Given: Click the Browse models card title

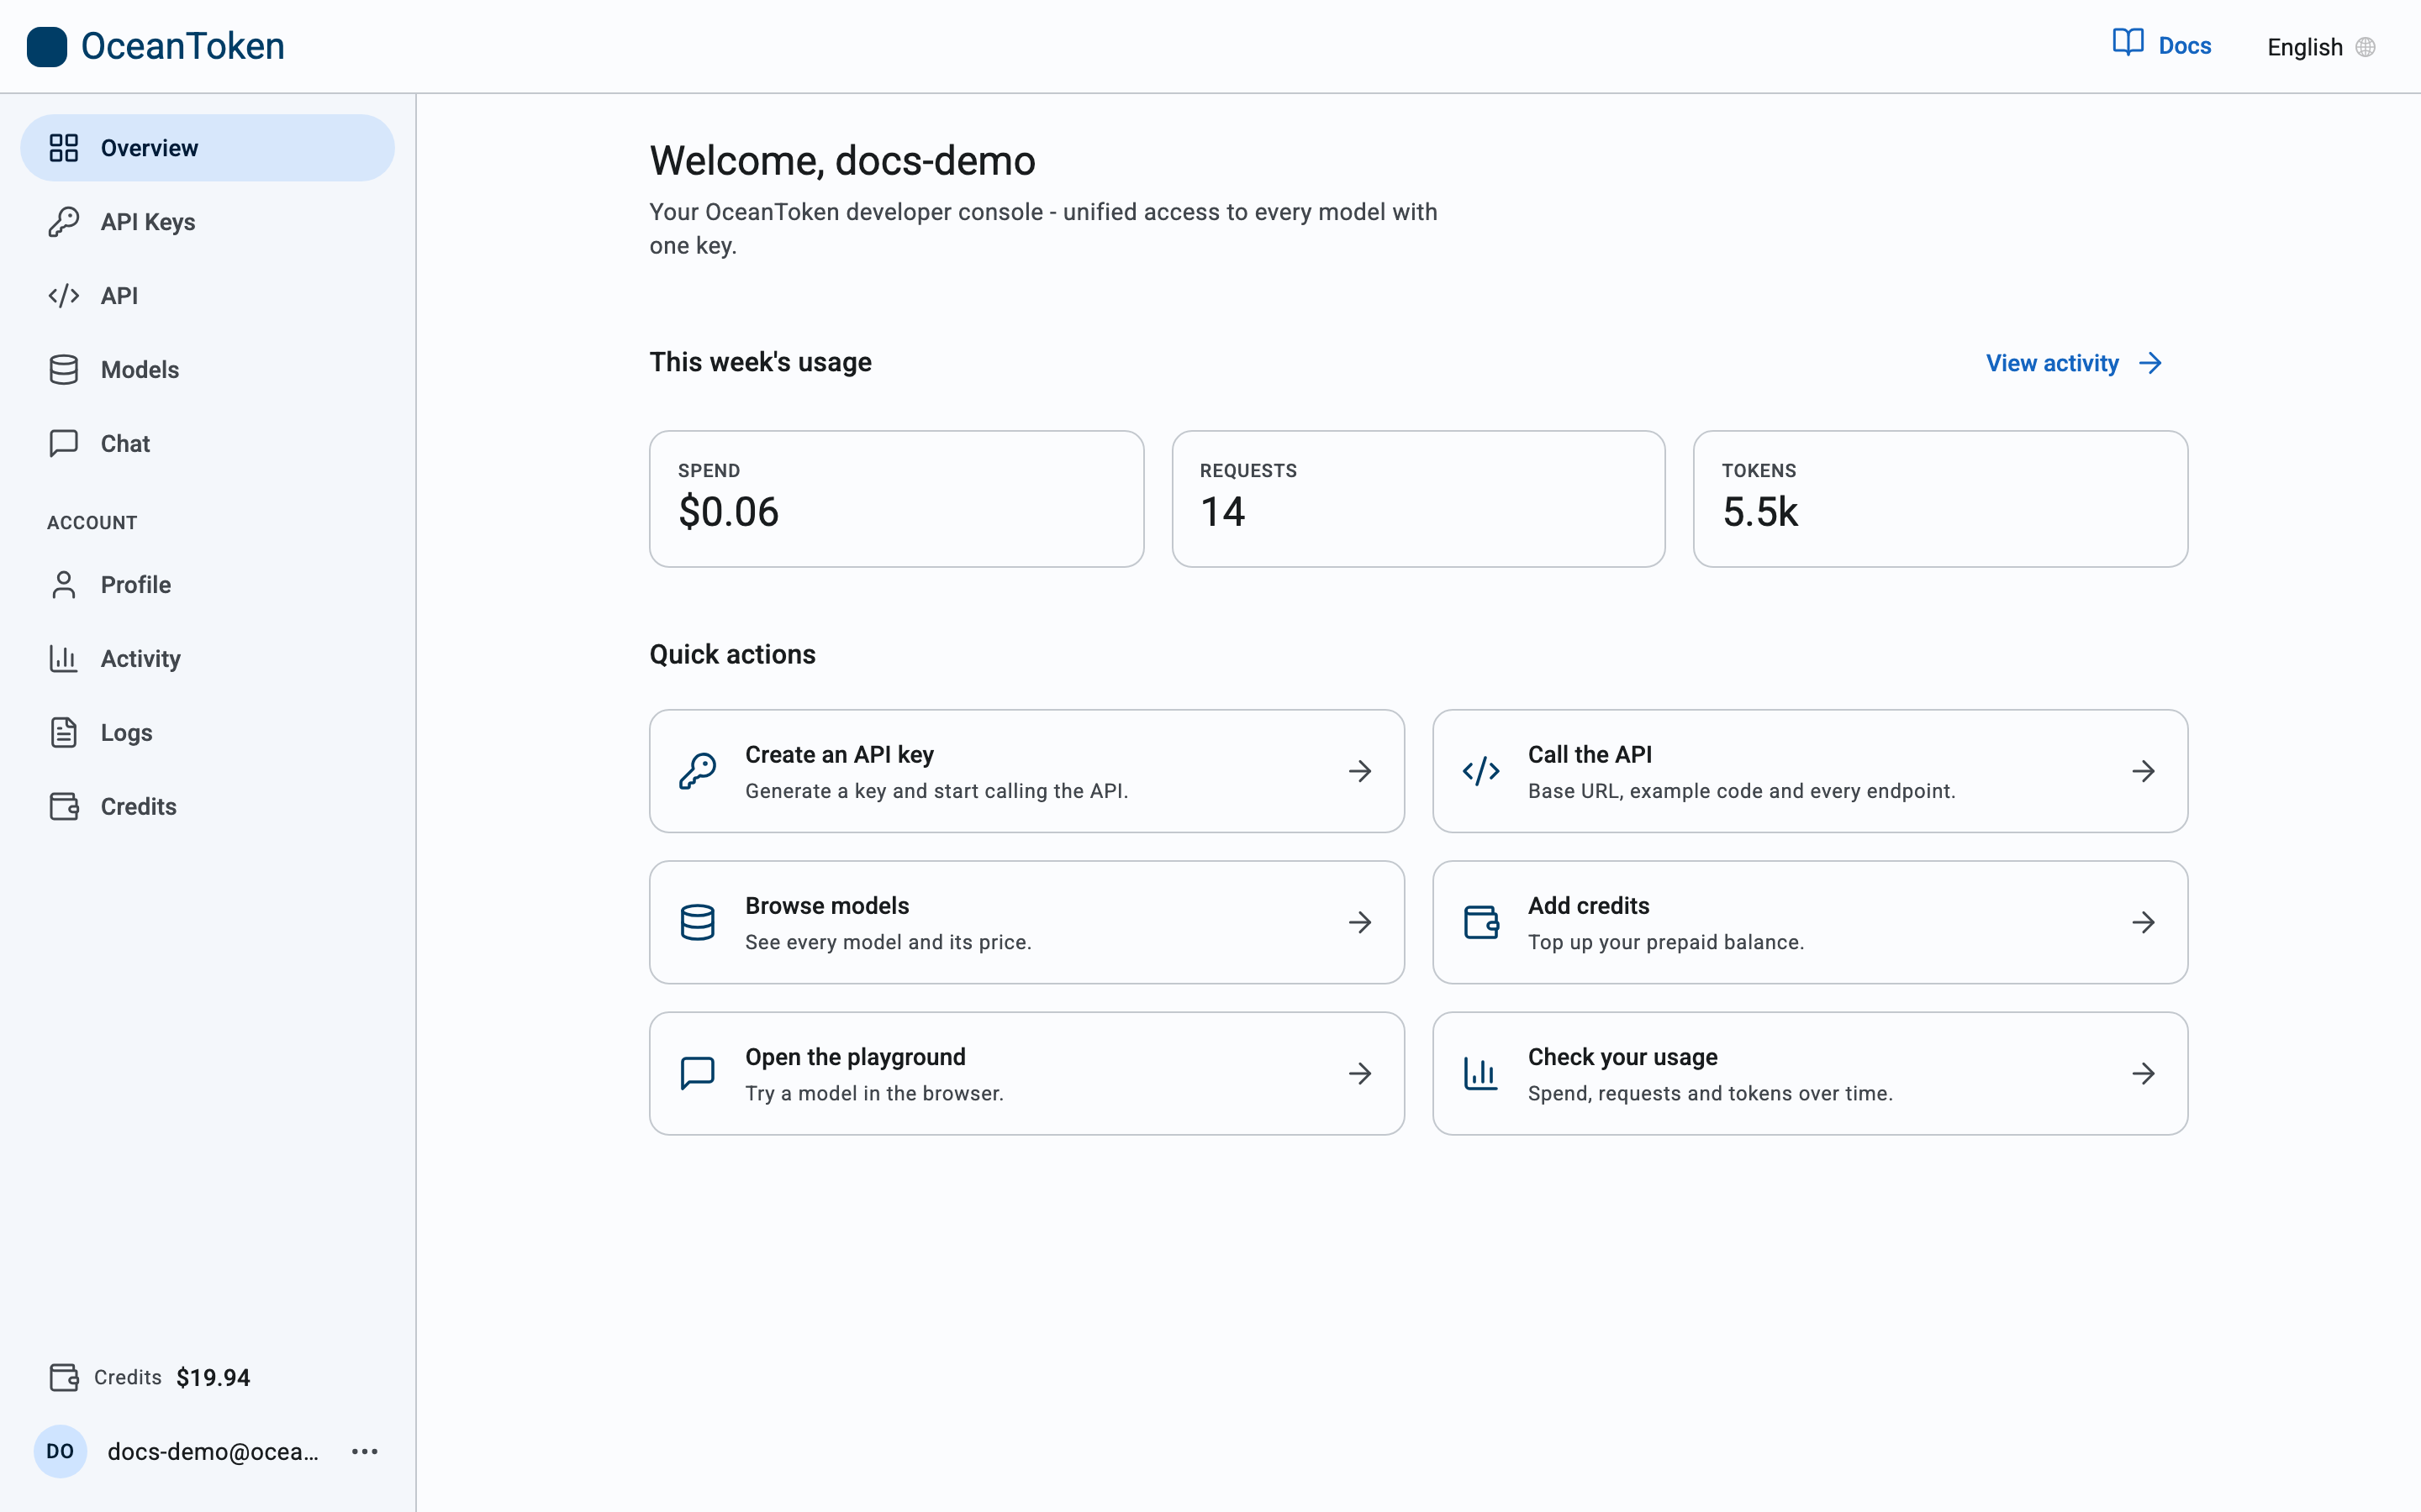Looking at the screenshot, I should click(827, 906).
